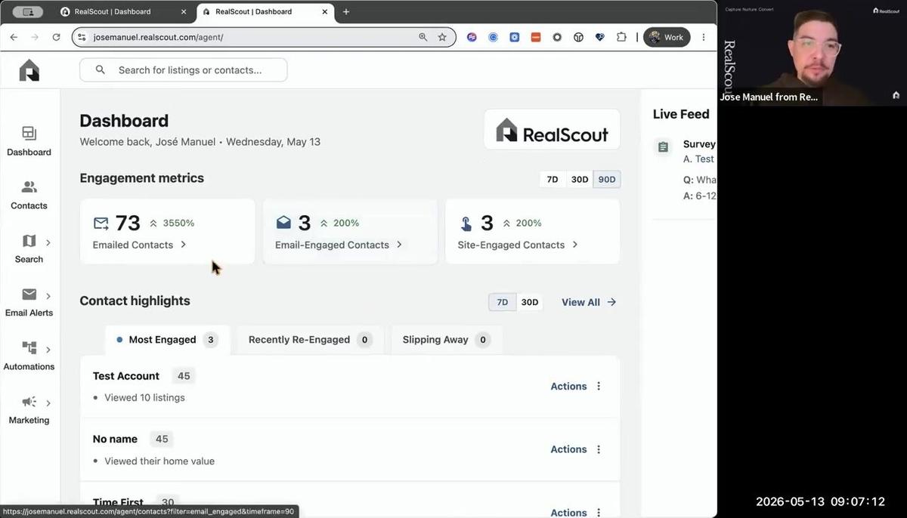
Task: Open the three-dot menu for No name
Action: click(x=599, y=449)
